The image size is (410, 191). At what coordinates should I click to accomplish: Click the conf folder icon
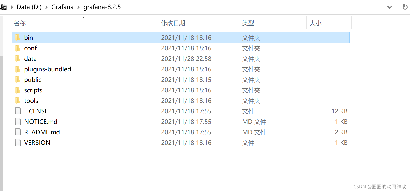point(18,48)
